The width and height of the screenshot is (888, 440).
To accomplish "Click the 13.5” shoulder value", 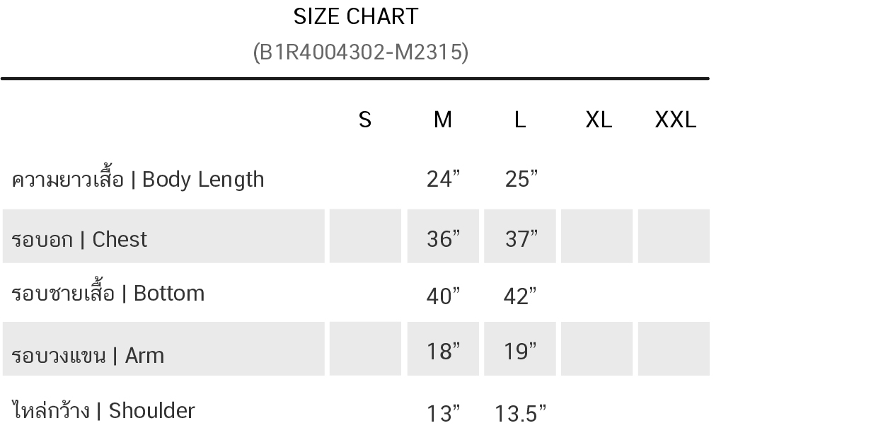I will coord(520,413).
